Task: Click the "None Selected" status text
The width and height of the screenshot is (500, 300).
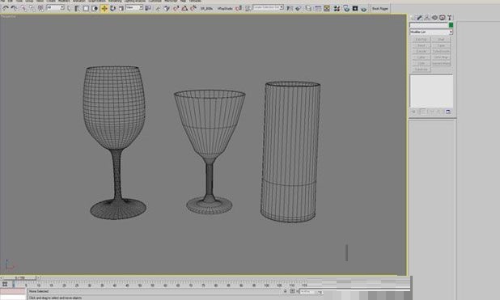Action: (39, 291)
